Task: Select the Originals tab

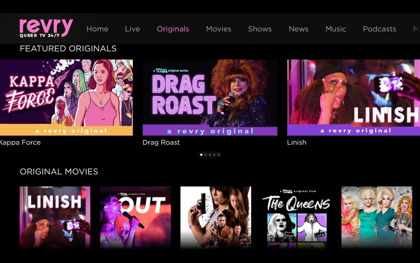Action: tap(173, 29)
